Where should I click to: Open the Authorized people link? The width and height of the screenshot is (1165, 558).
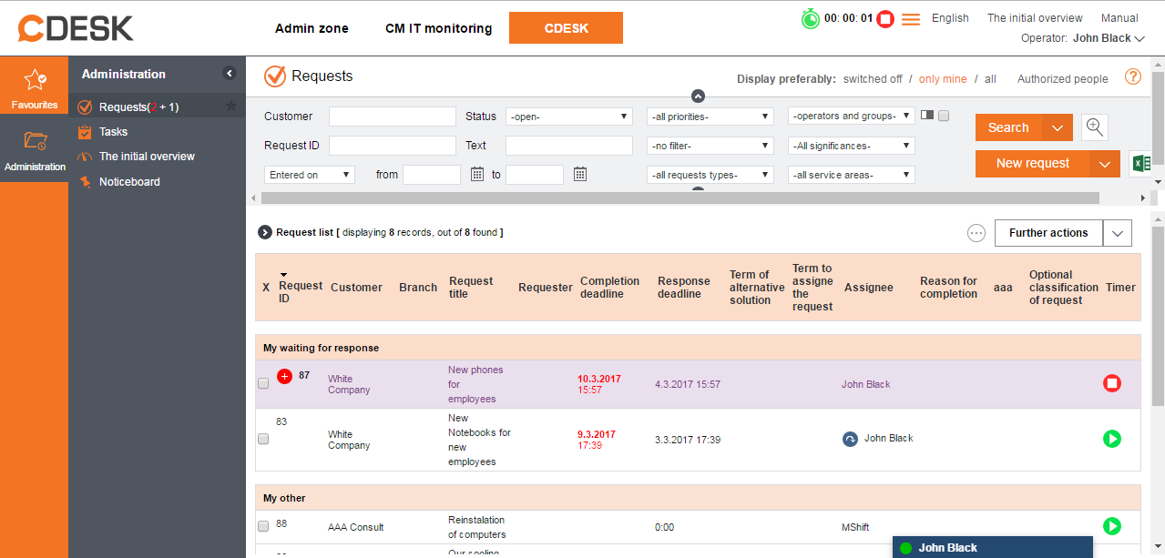[1062, 79]
